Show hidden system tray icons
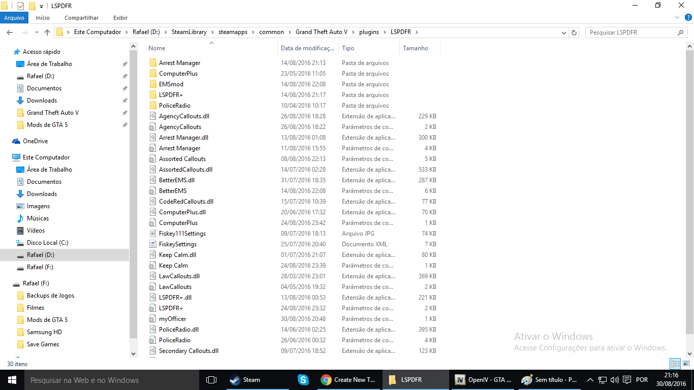 coord(590,380)
